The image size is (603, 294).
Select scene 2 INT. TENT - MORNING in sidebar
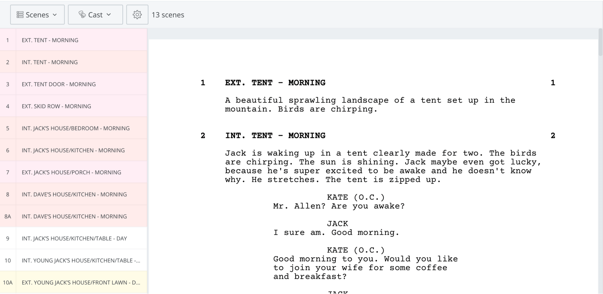click(x=74, y=62)
